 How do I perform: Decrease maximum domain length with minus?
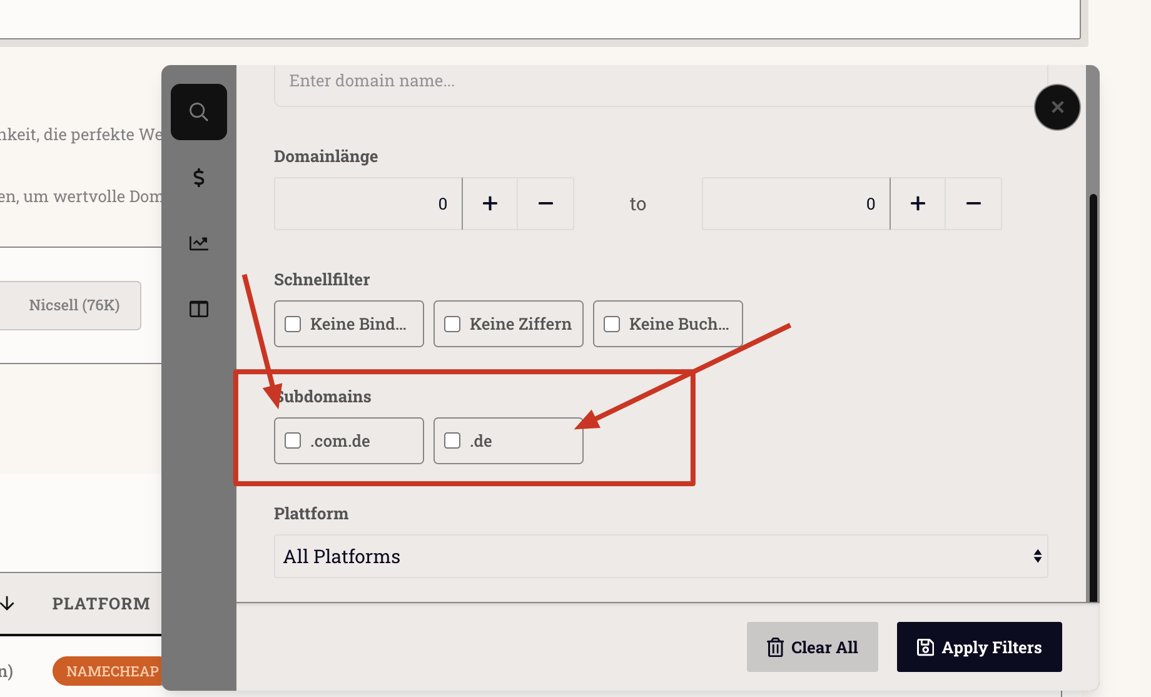pyautogui.click(x=973, y=204)
